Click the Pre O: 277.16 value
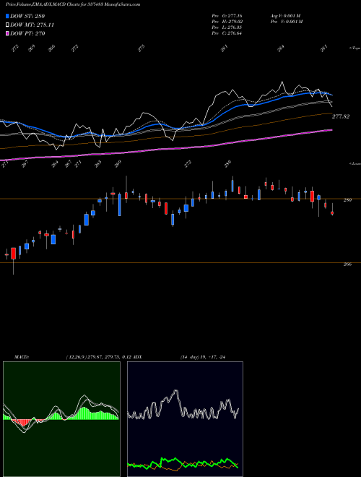 [x=227, y=15]
